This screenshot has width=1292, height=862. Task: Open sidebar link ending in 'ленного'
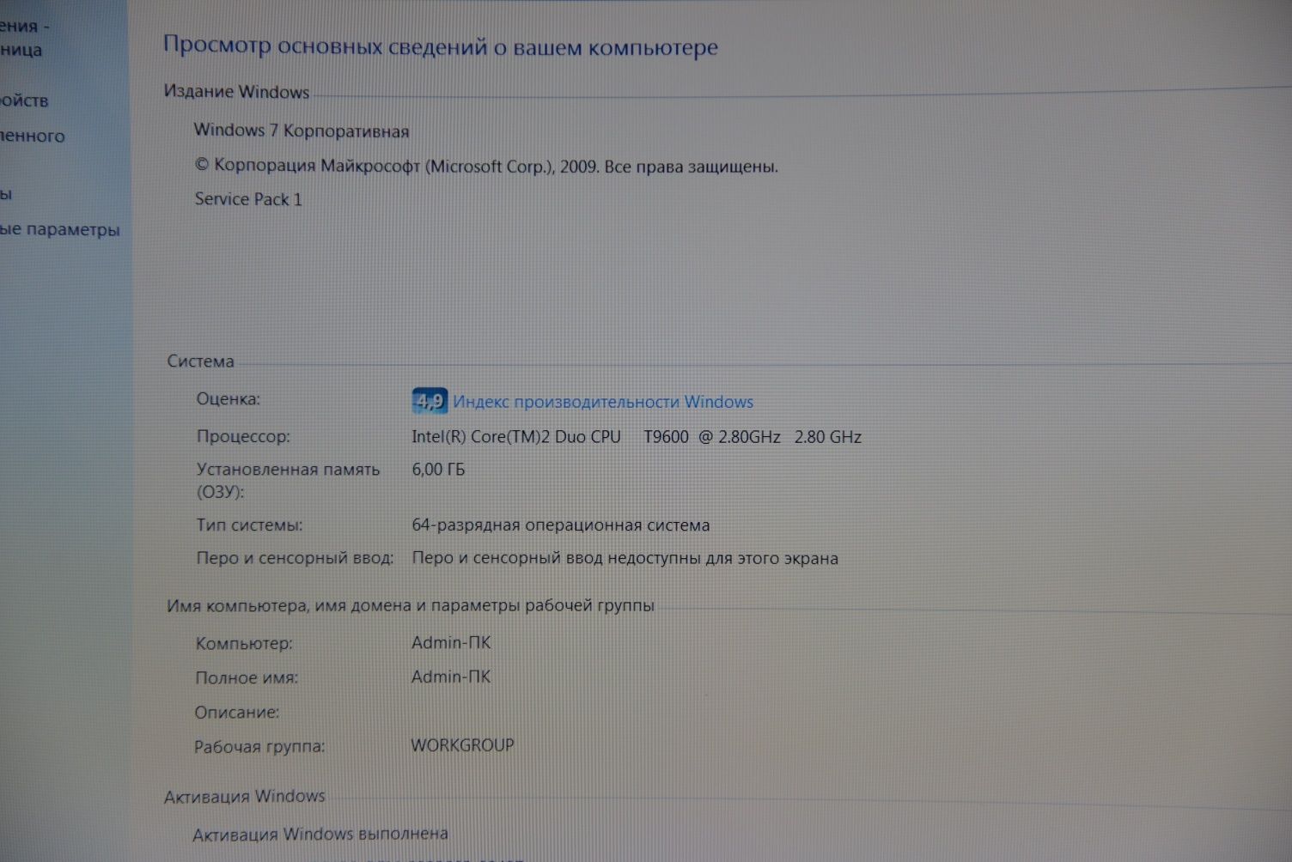click(32, 136)
